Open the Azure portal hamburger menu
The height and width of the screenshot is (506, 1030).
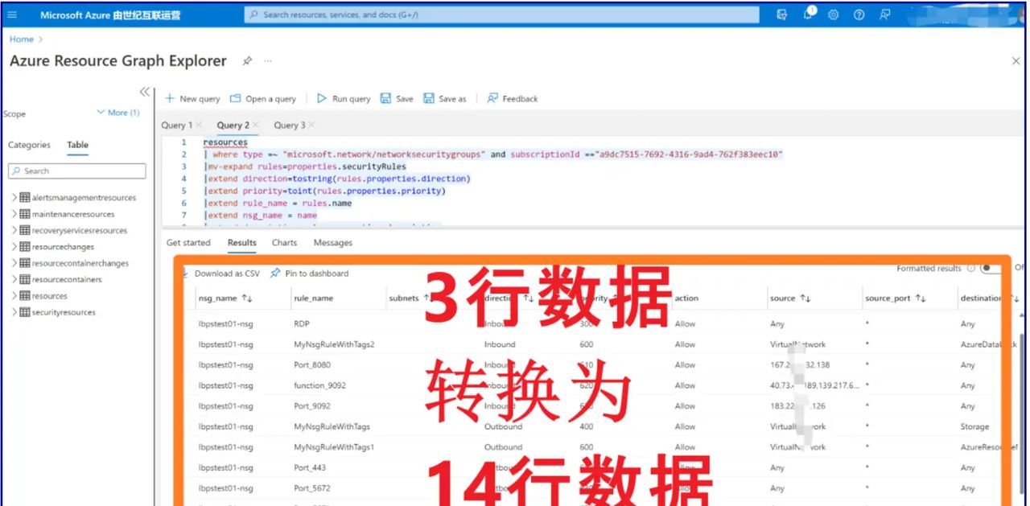(16, 14)
